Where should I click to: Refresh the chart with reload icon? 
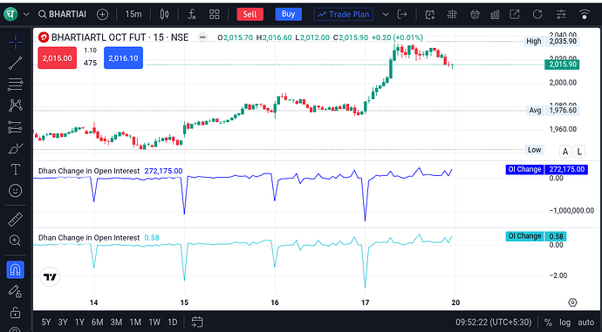click(x=537, y=15)
